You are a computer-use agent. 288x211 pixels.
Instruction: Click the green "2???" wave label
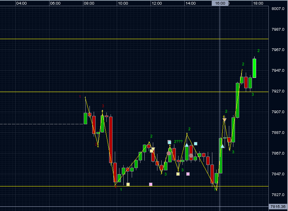(178, 142)
